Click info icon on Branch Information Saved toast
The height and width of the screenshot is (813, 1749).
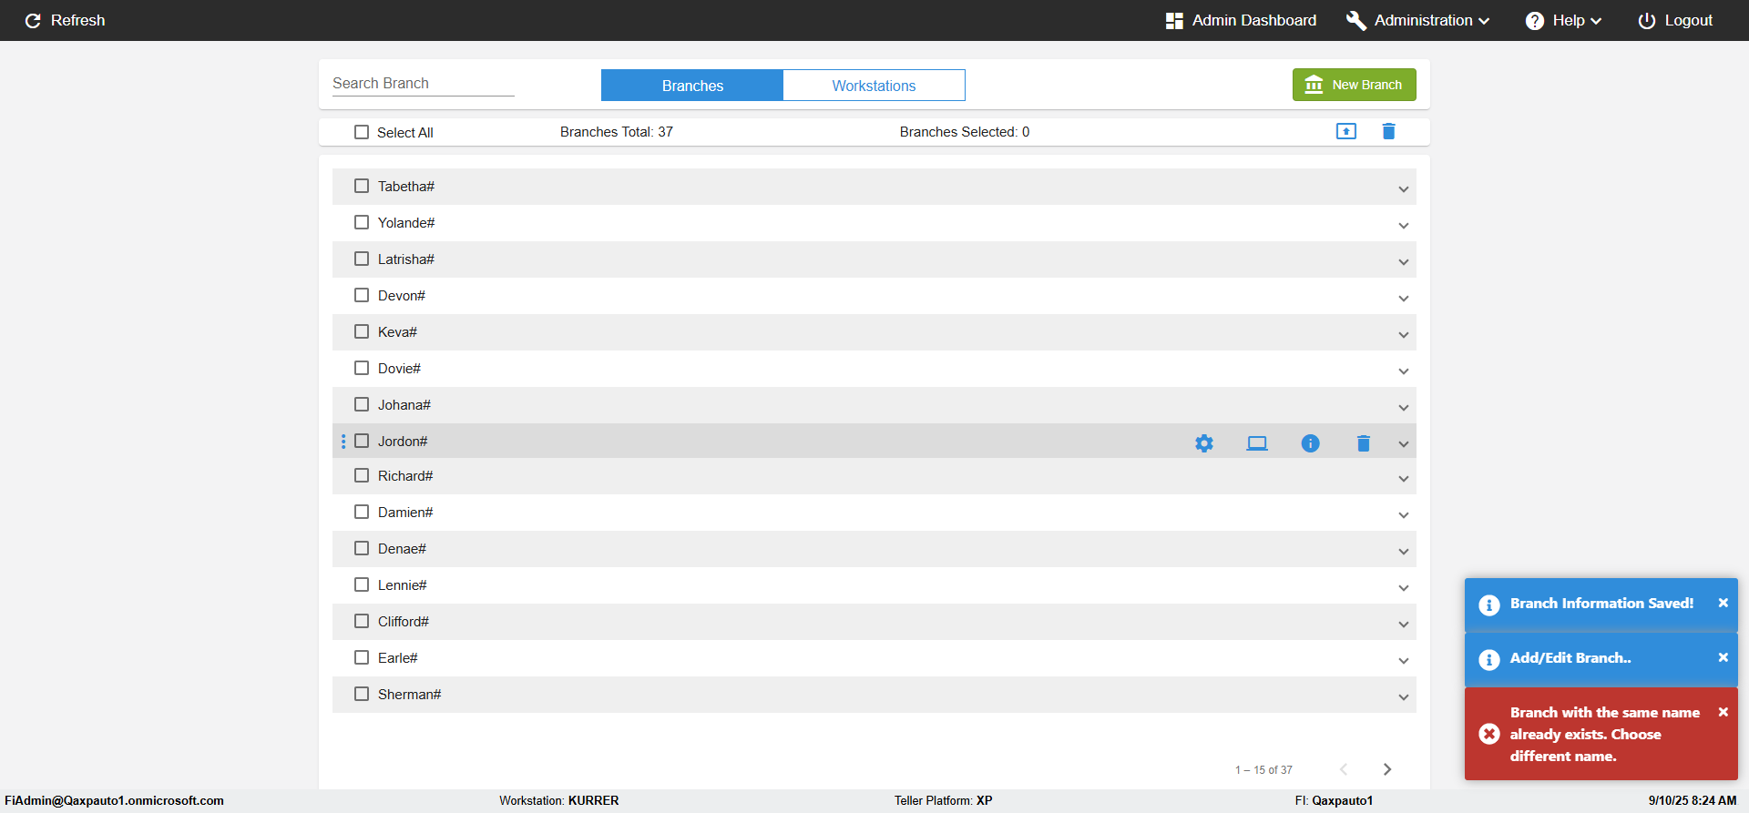1489,605
